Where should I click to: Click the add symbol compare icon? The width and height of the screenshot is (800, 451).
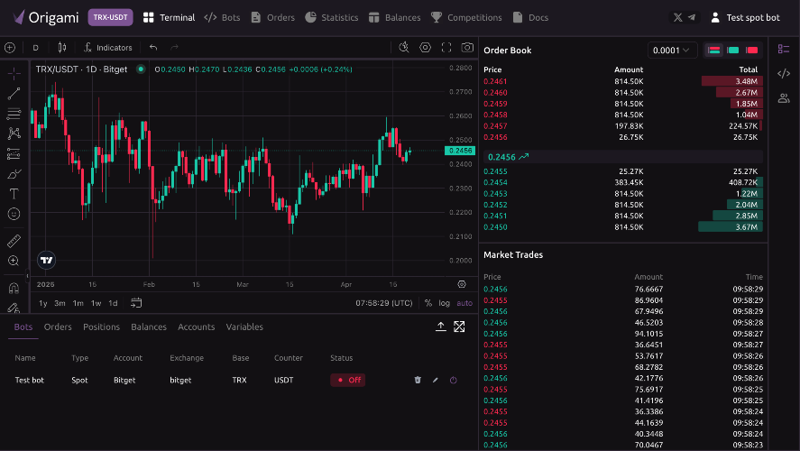[x=10, y=48]
